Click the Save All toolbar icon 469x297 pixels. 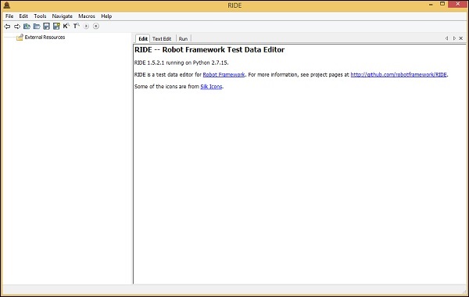pyautogui.click(x=56, y=27)
